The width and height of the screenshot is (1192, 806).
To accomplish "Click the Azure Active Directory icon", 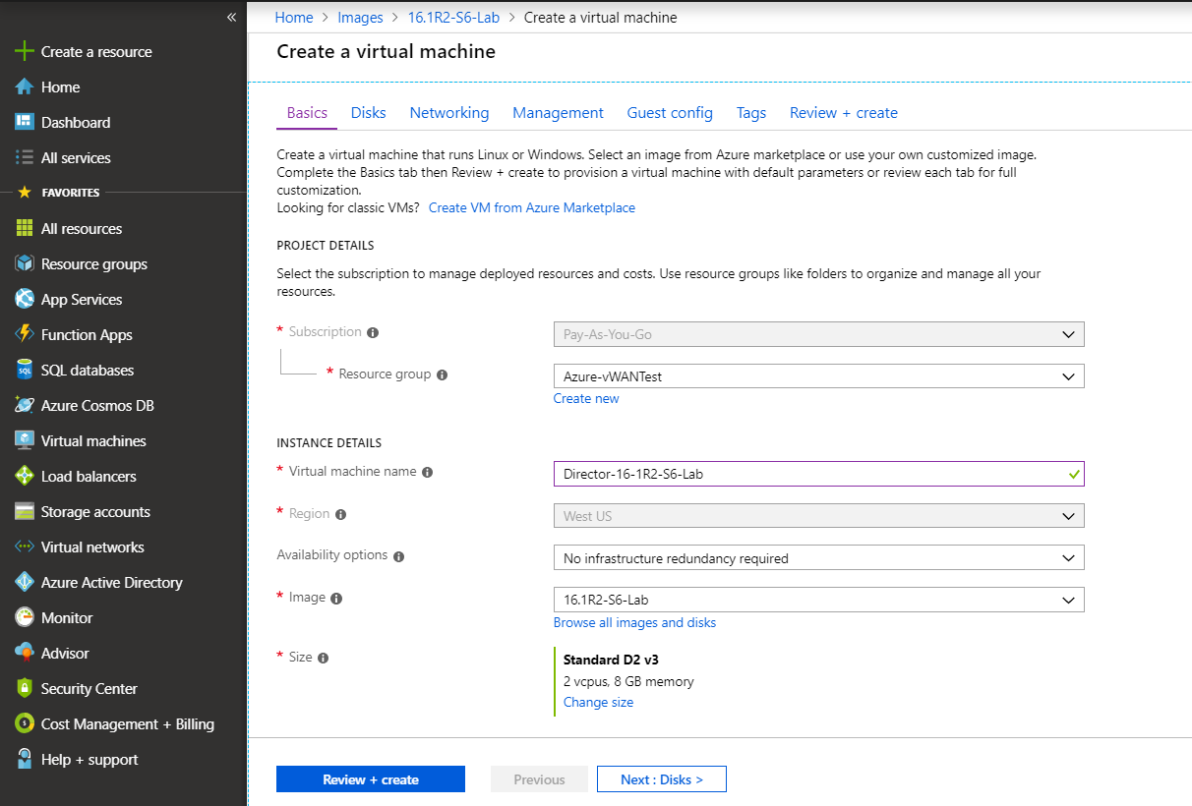I will (x=25, y=582).
